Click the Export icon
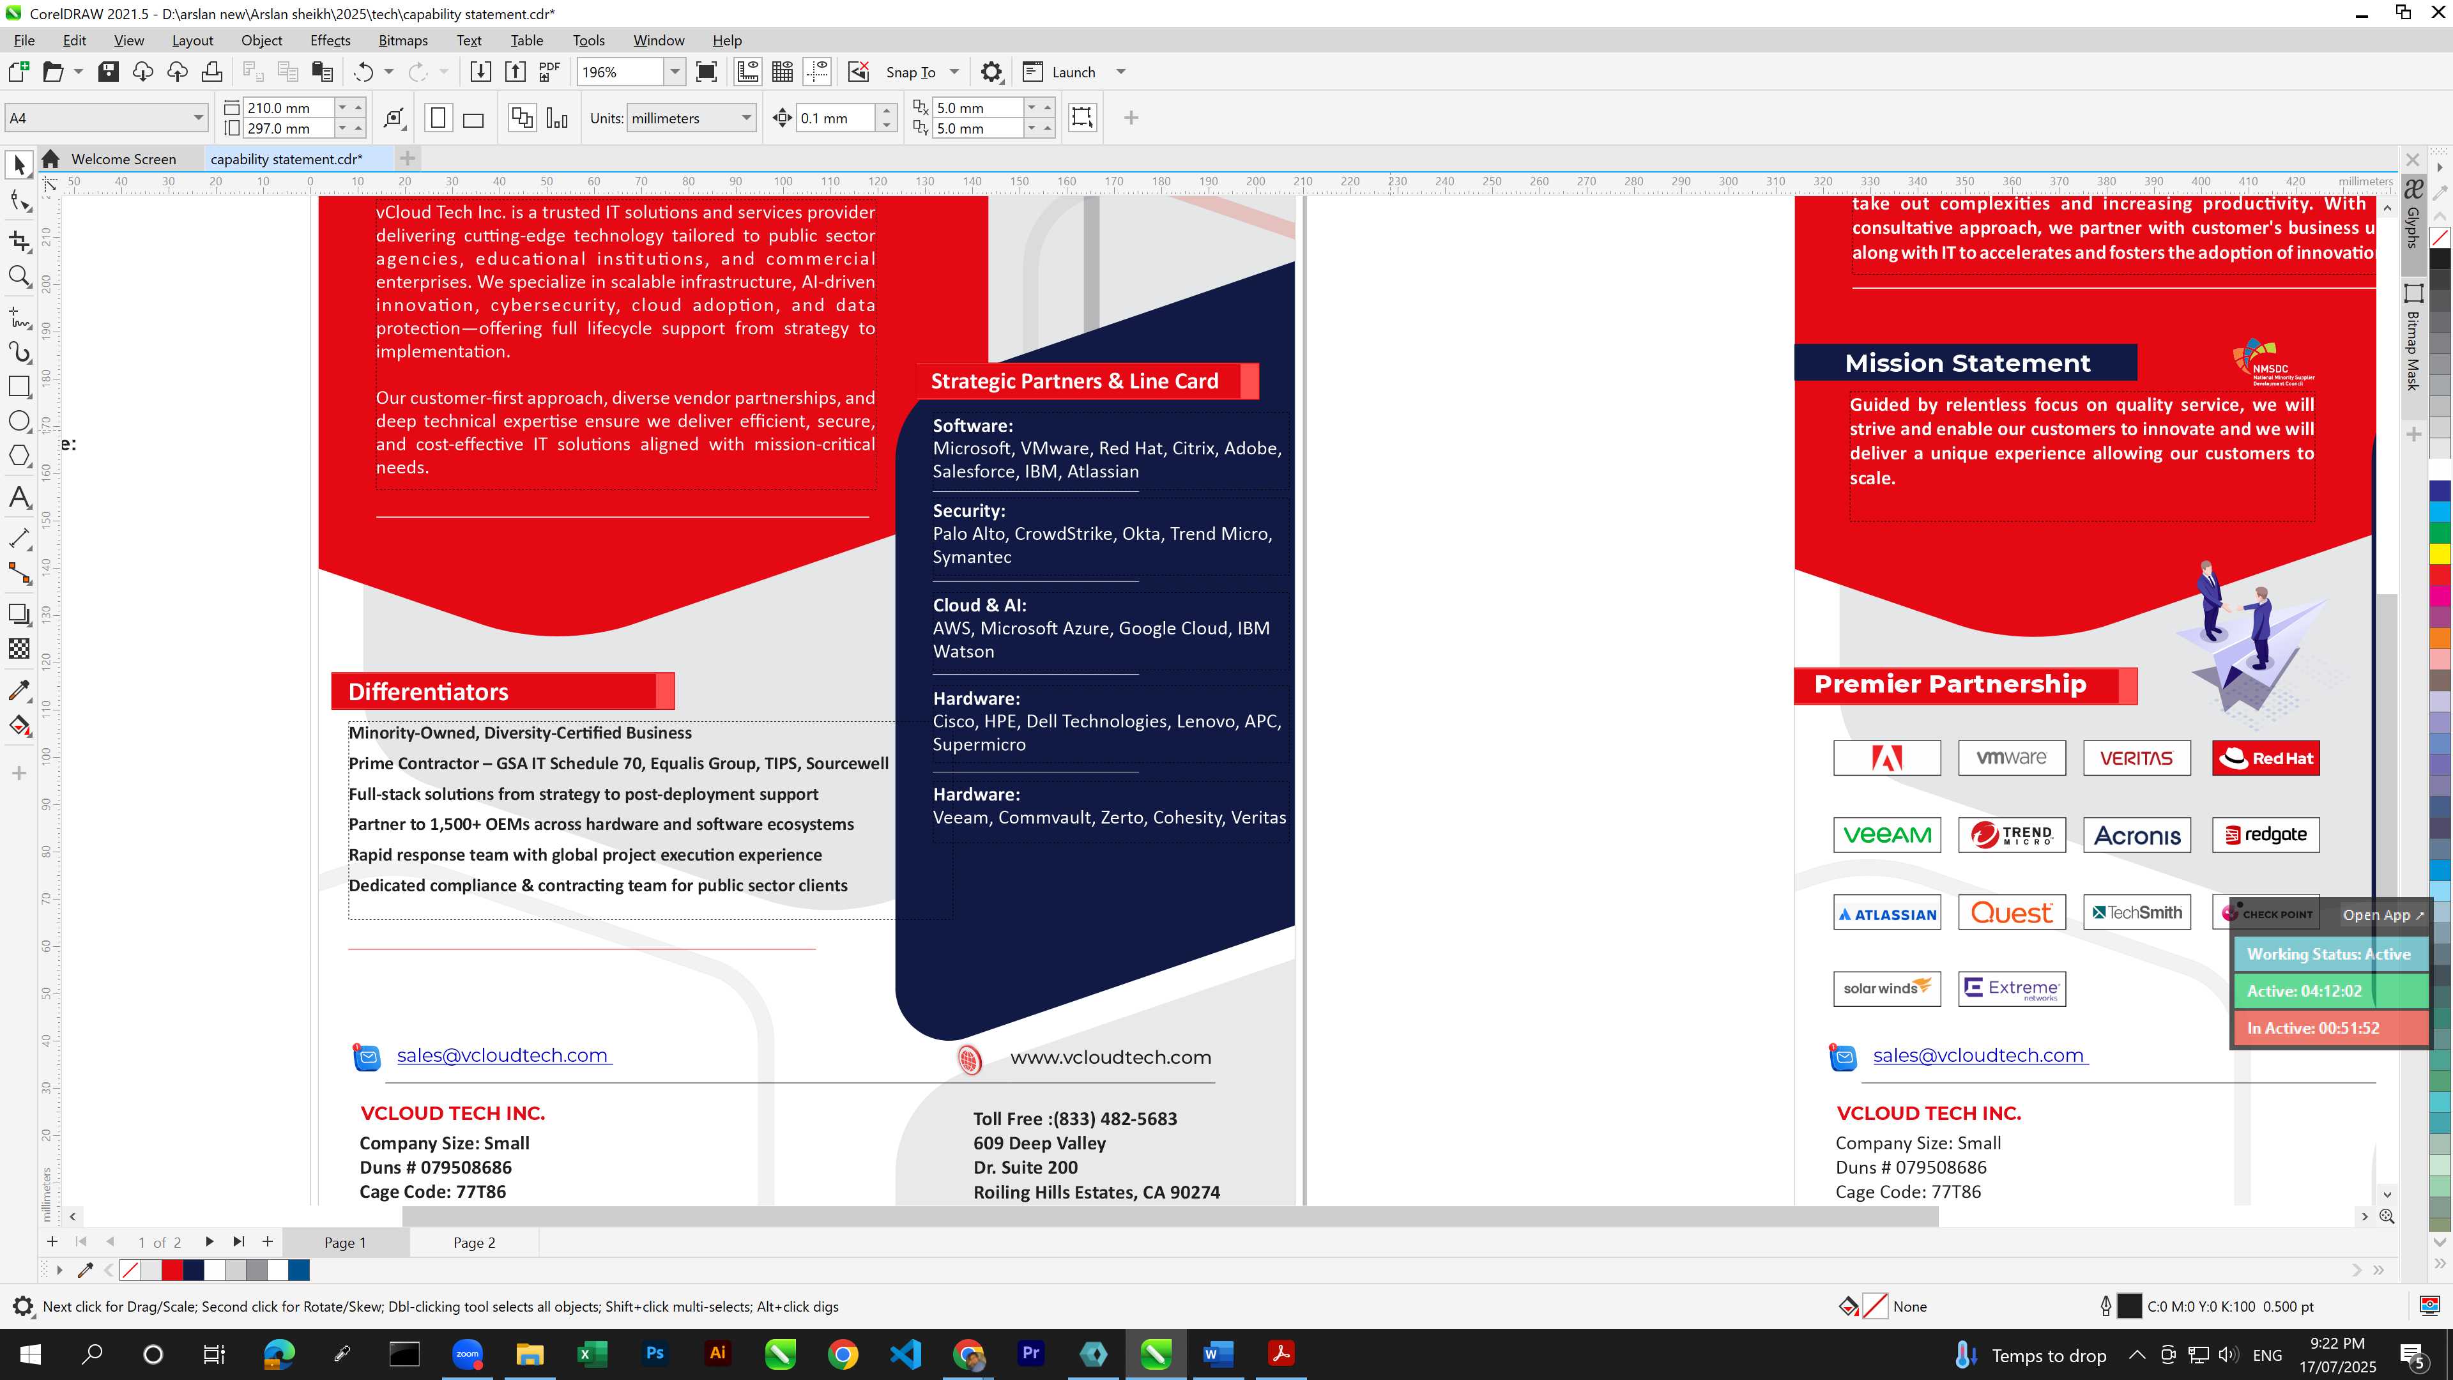Screen dimensions: 2453x1380 (515, 72)
